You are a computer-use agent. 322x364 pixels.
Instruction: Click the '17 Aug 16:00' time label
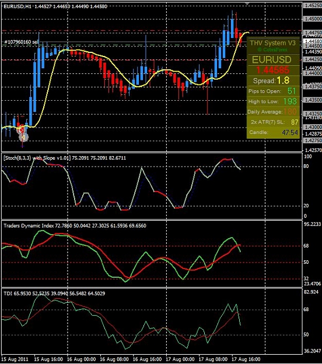tap(246, 359)
